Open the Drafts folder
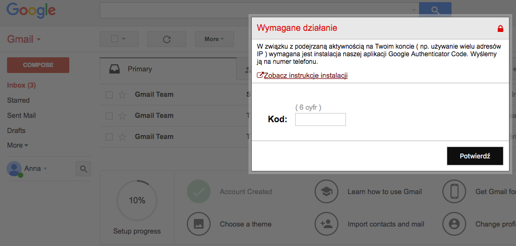Viewport: 516px width, 246px height. coord(16,131)
